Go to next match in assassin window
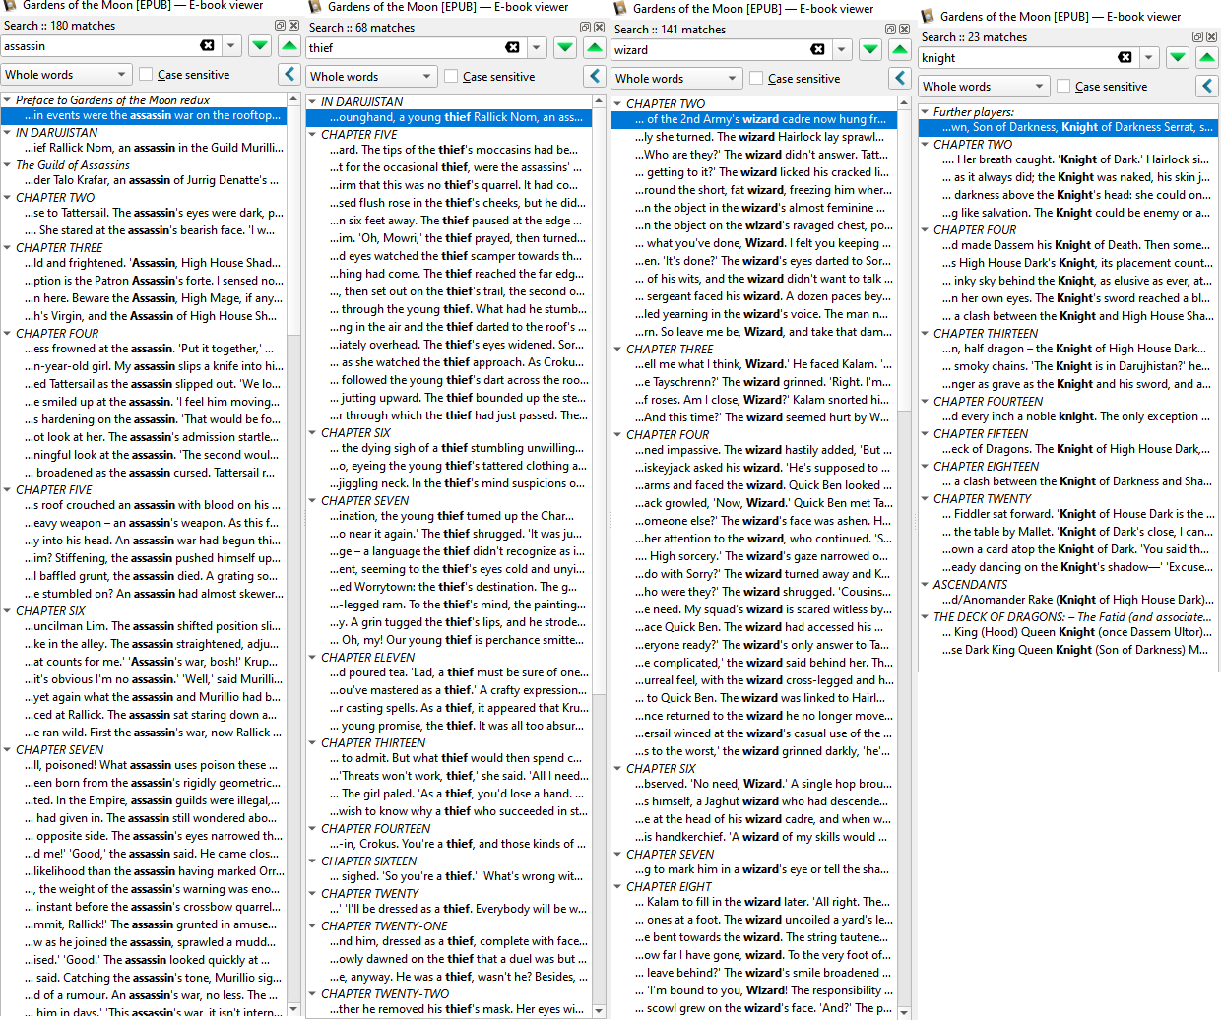 coord(260,45)
